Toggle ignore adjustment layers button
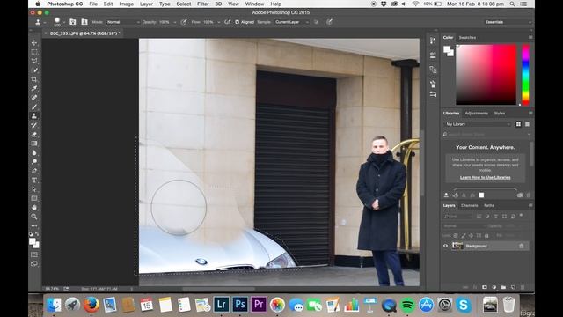This screenshot has height=317, width=563. (x=316, y=22)
